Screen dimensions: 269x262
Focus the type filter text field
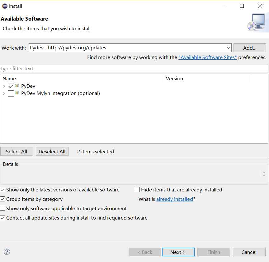click(x=134, y=69)
